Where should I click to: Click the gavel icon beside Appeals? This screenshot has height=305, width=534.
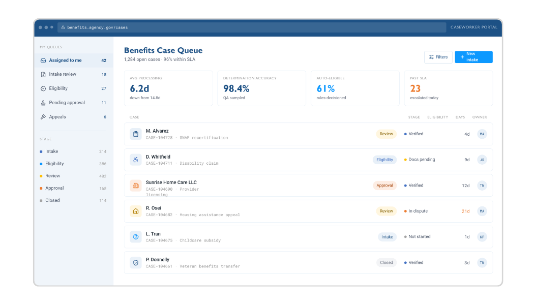(43, 117)
